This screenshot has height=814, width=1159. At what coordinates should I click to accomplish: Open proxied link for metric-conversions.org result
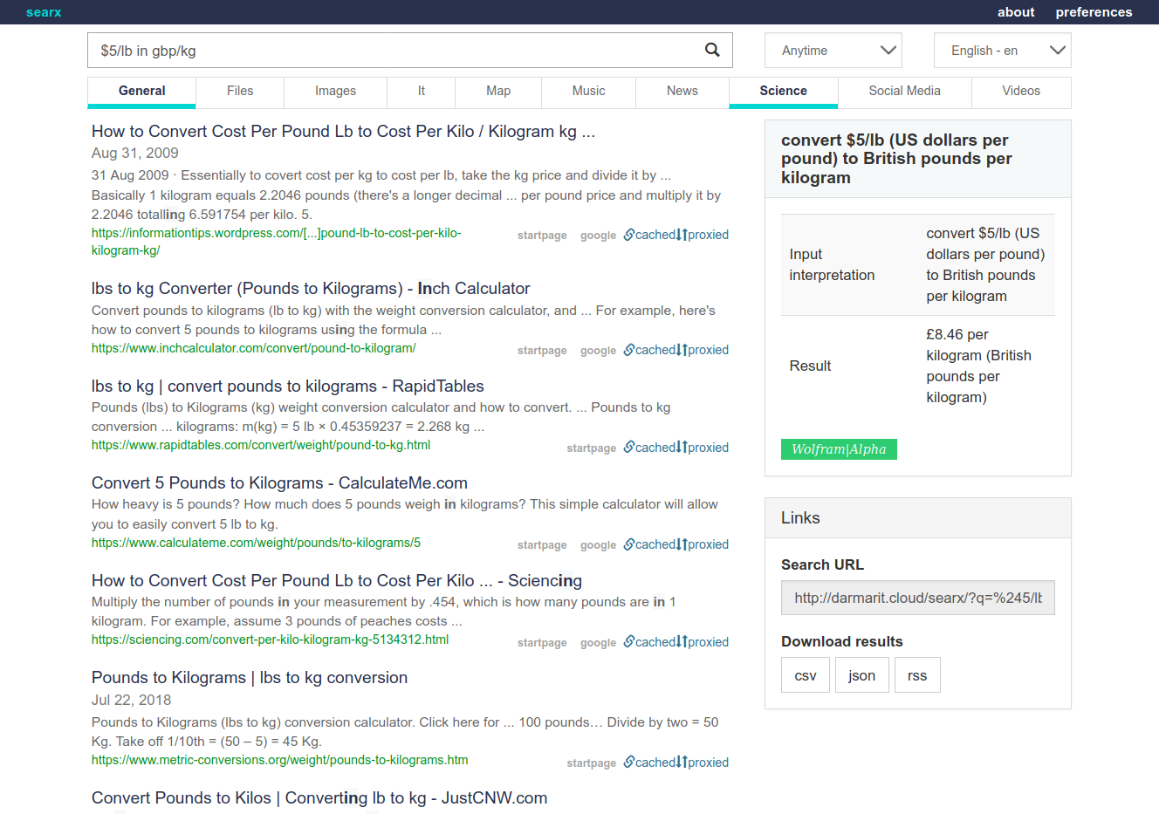[x=703, y=763]
